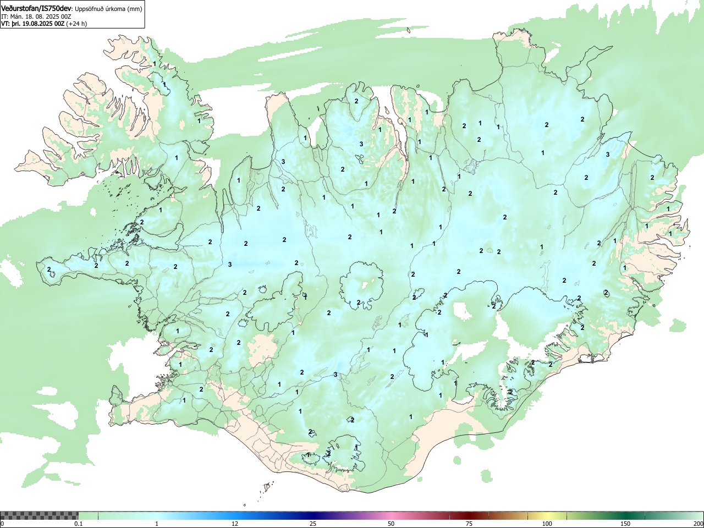
Task: Pick the pink color near 50 on scale
Action: click(x=391, y=515)
